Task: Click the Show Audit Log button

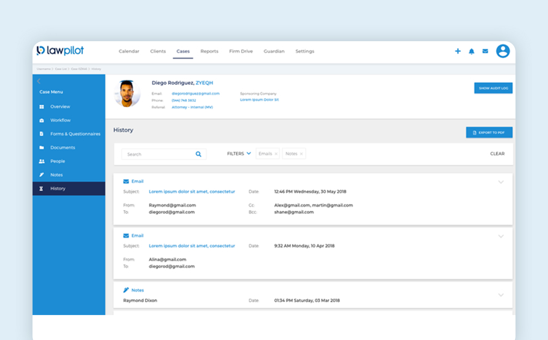Action: 493,88
